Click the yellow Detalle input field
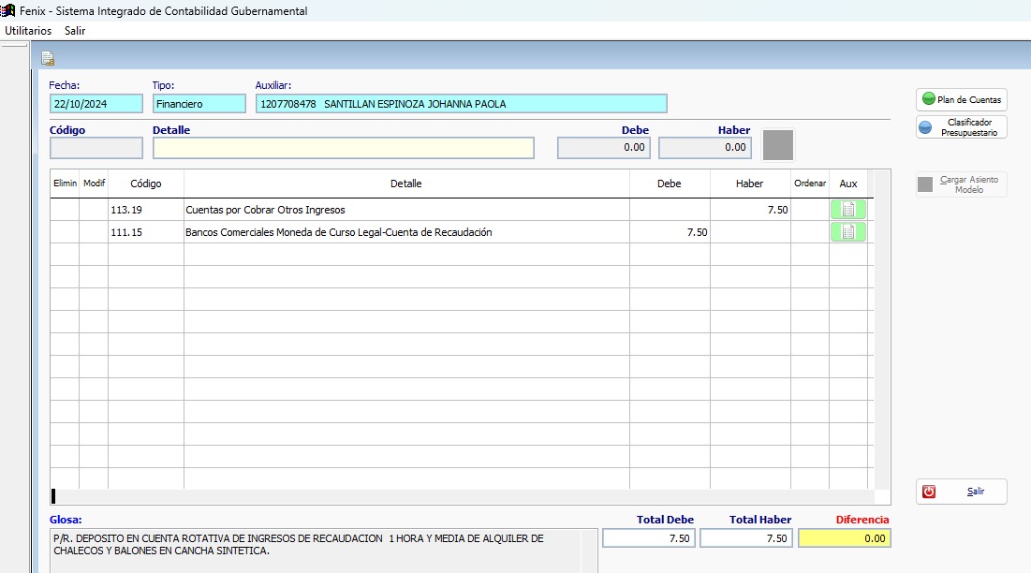Image resolution: width=1031 pixels, height=573 pixels. point(343,148)
